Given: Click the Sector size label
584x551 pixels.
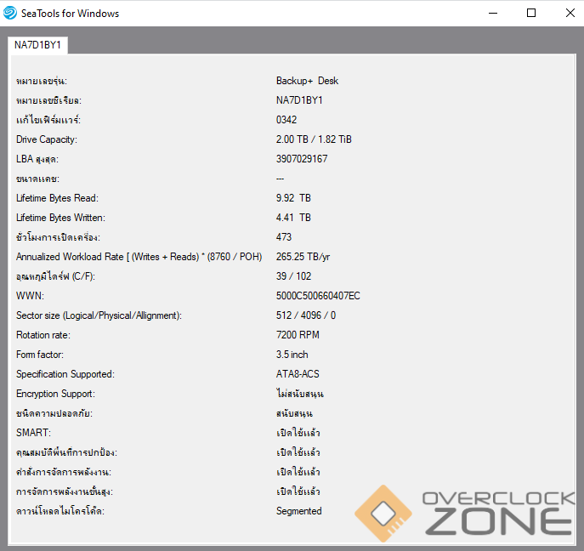Looking at the screenshot, I should 99,315.
